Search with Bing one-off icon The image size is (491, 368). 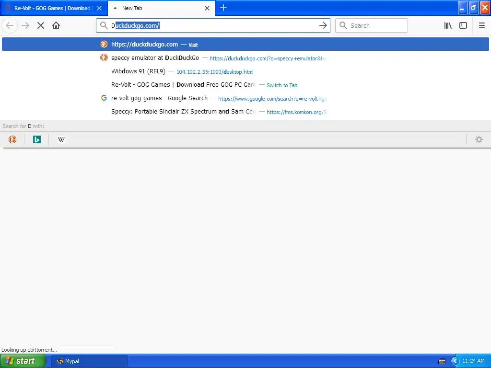click(x=37, y=139)
